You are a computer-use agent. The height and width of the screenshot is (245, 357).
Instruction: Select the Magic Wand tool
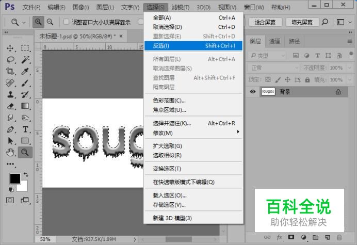click(x=25, y=60)
